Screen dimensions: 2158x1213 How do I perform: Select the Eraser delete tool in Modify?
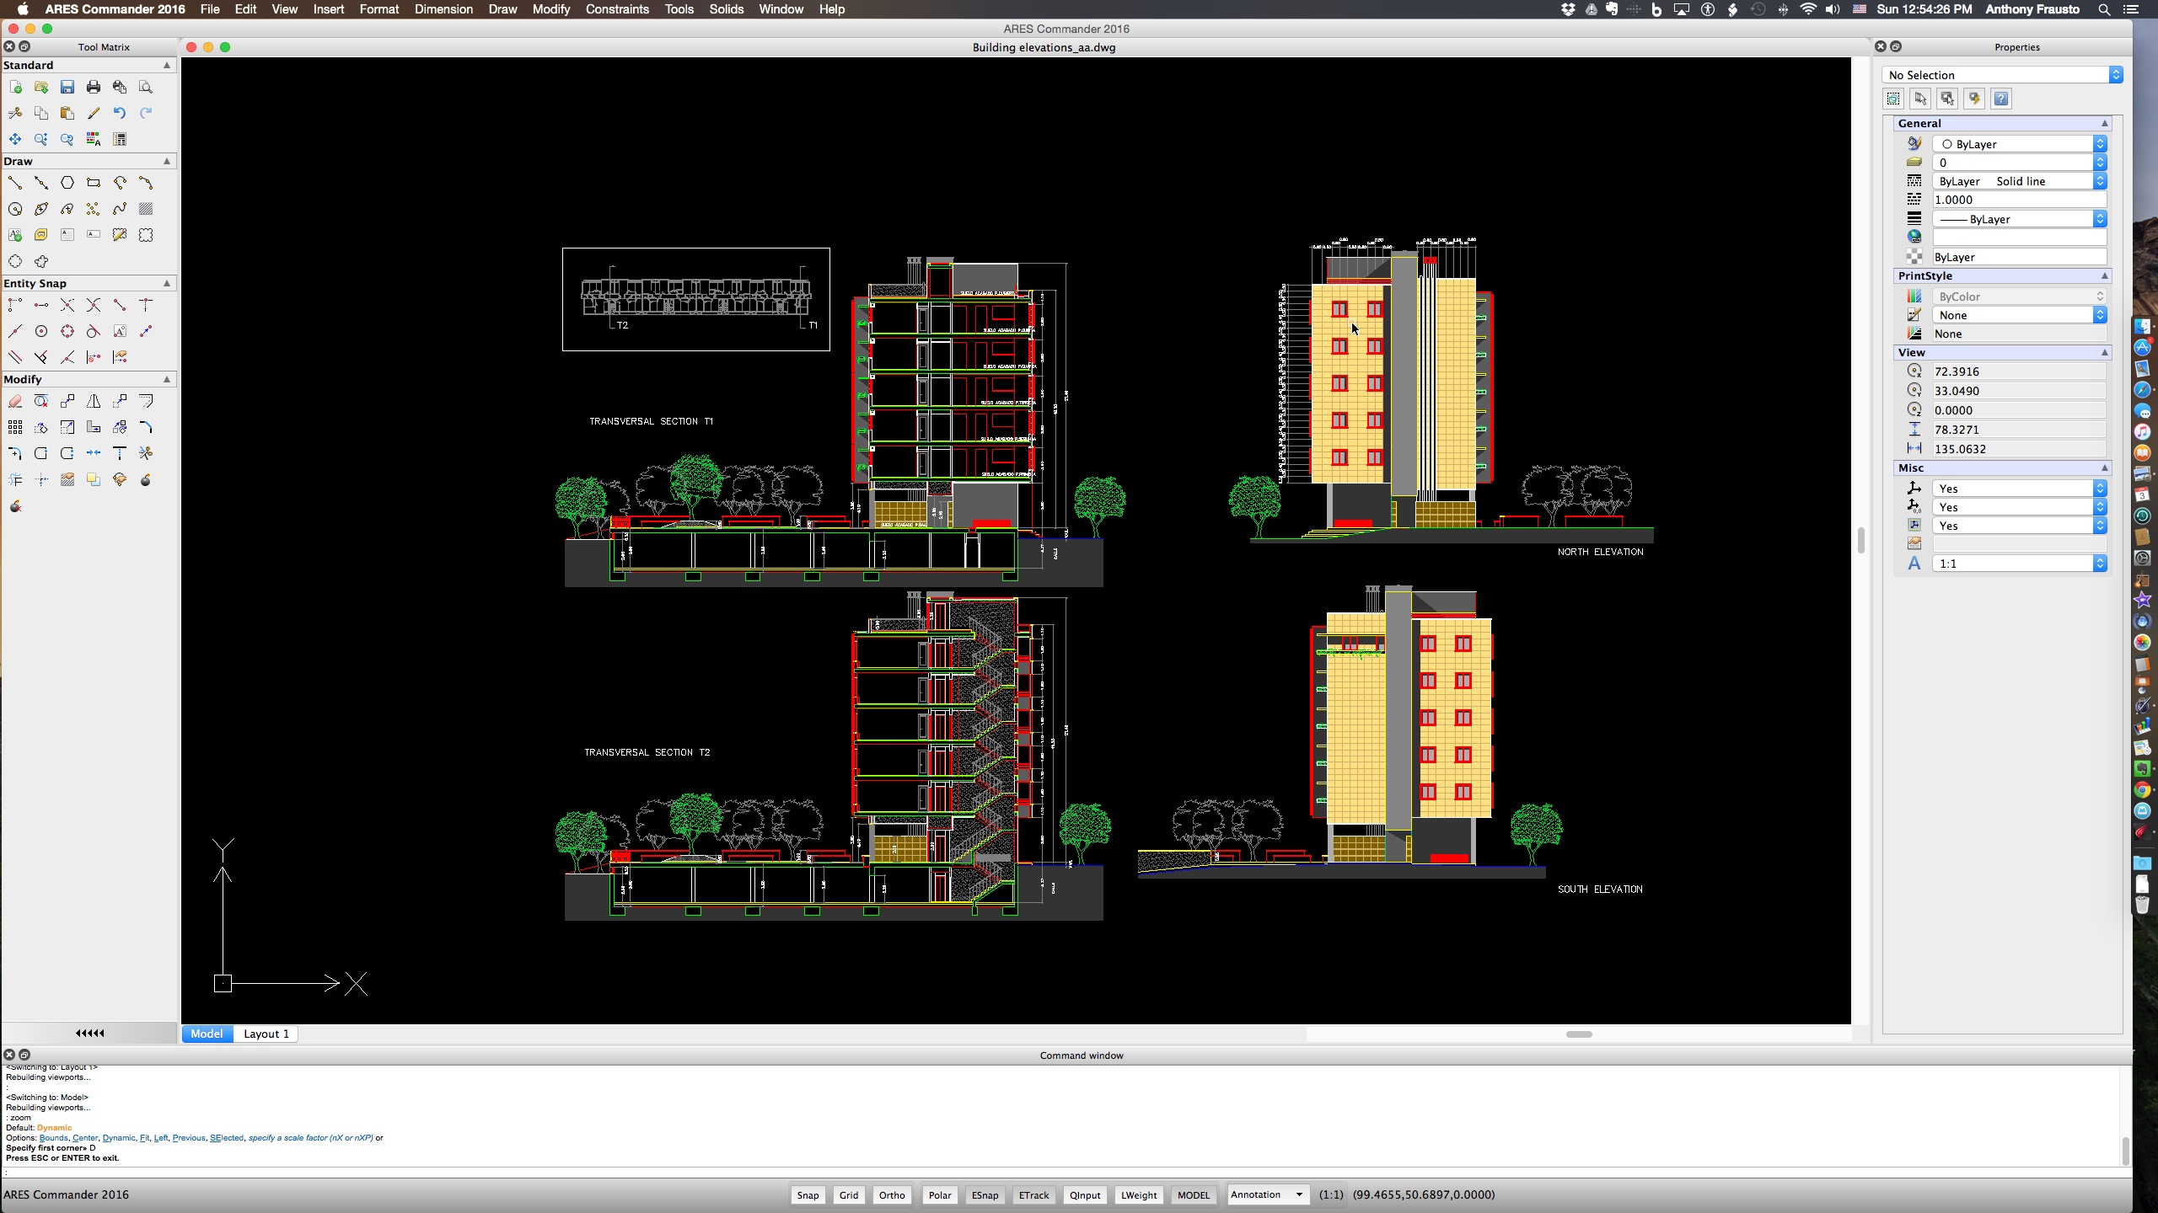pyautogui.click(x=15, y=402)
